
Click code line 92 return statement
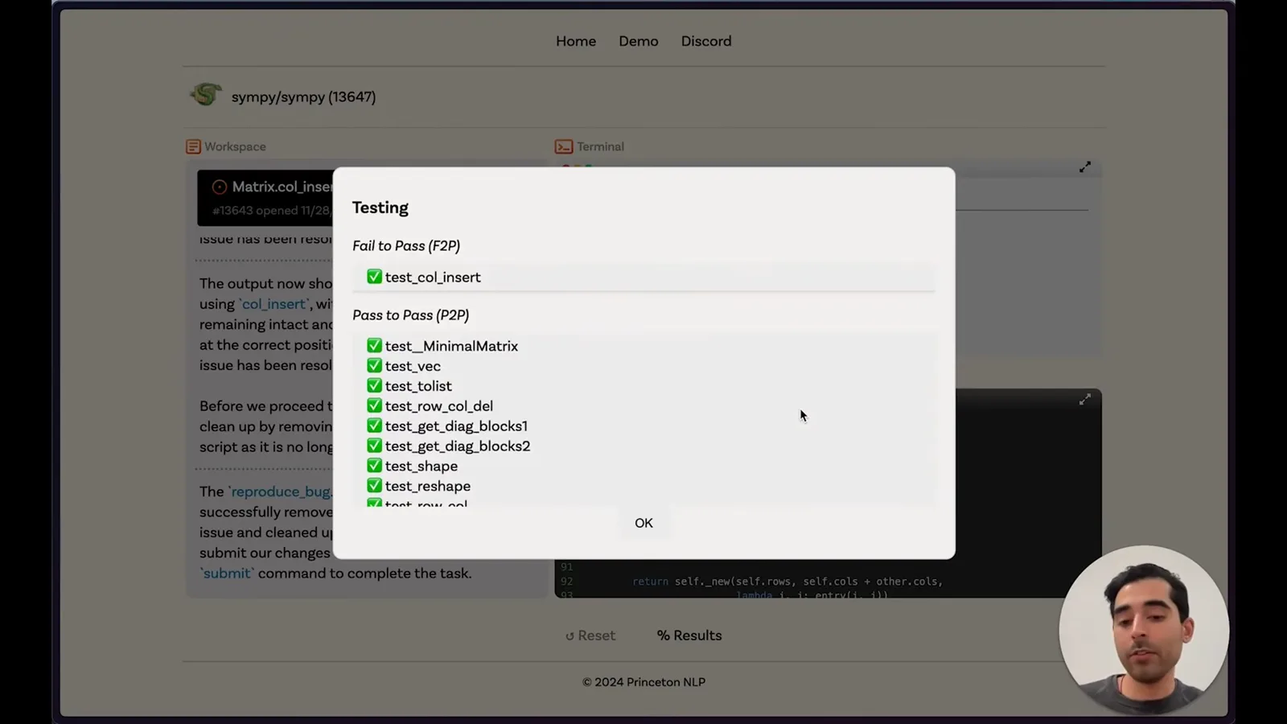[787, 582]
